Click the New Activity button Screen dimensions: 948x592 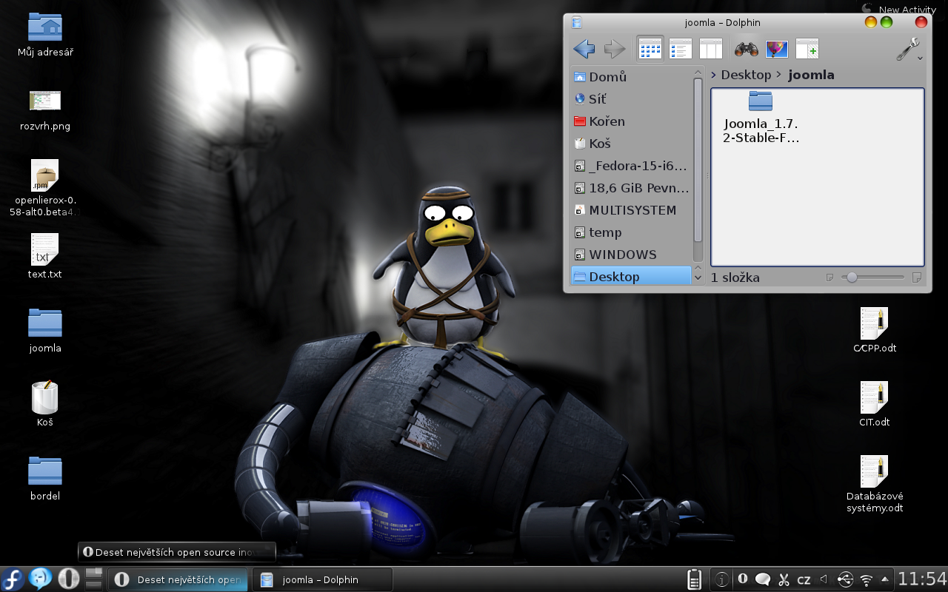click(899, 9)
